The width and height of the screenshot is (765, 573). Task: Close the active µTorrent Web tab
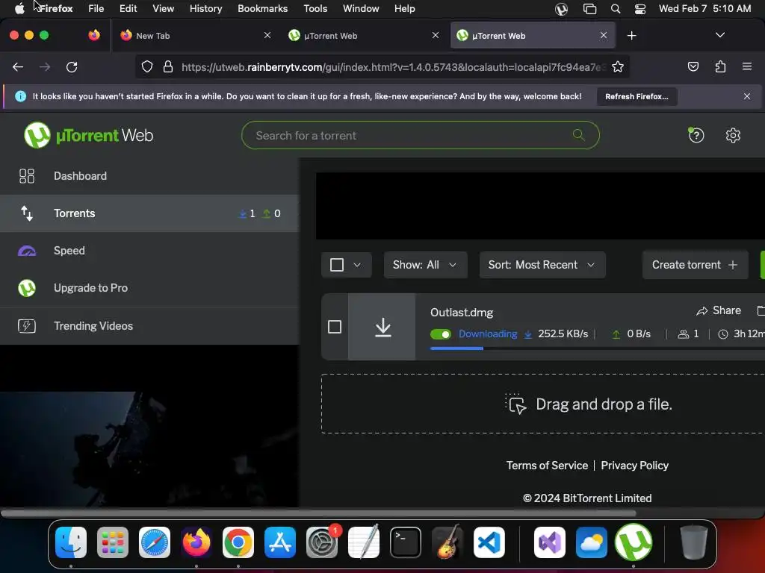click(604, 35)
